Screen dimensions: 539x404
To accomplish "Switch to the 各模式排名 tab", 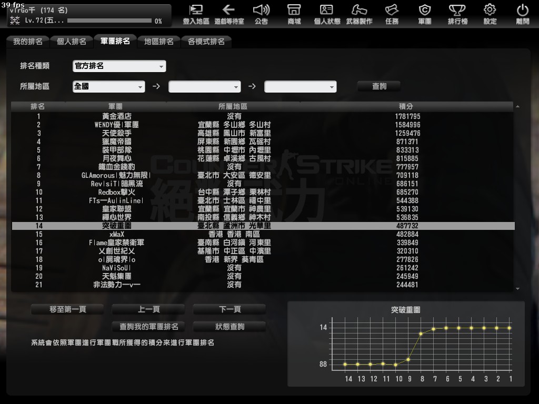I will [x=206, y=42].
